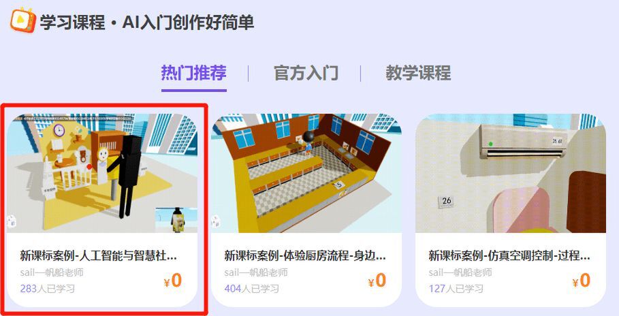Open the 人工智能与智慧社 course thumbnail

(x=102, y=173)
